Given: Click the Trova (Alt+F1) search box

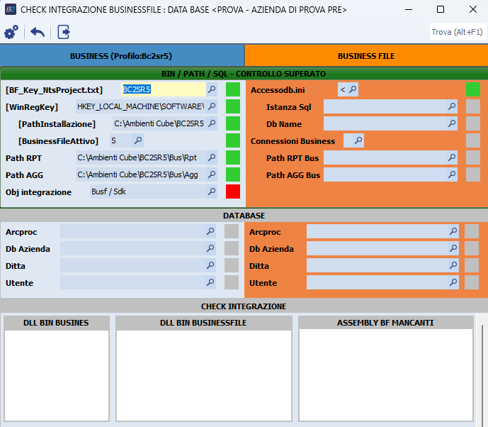Looking at the screenshot, I should click(457, 32).
